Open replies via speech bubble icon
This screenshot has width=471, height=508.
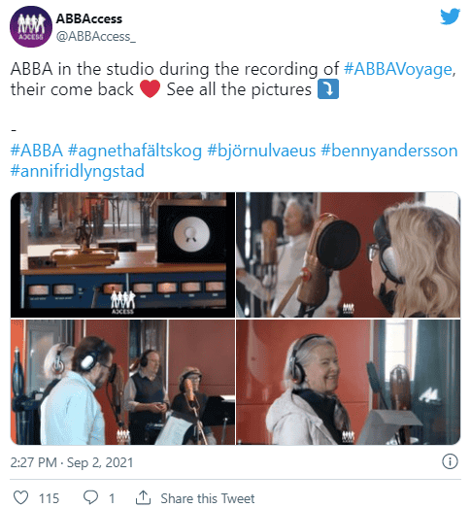pos(90,497)
